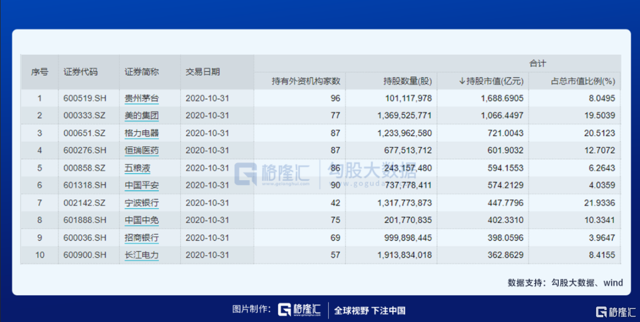The image size is (640, 322).
Task: Select the code cell 000858.SZ
Action: (x=85, y=168)
